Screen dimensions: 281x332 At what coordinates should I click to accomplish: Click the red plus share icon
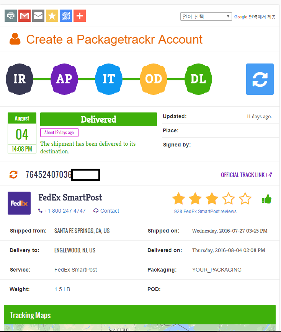[80, 16]
